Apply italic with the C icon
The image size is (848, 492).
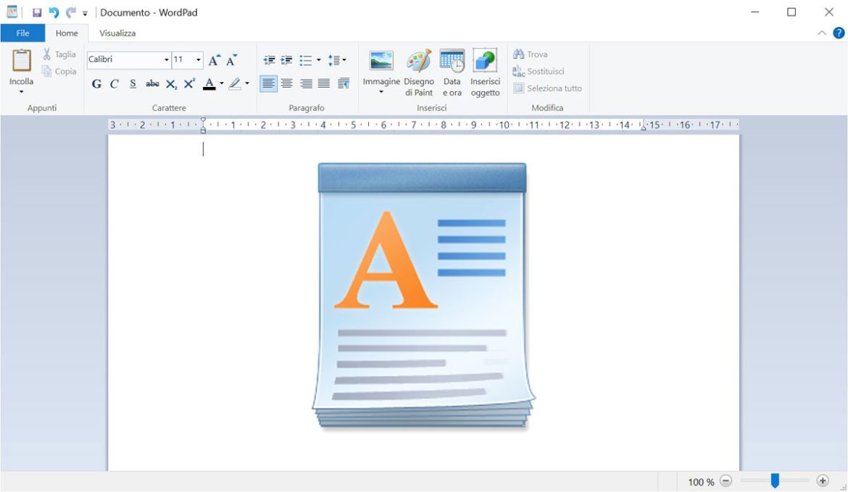tap(114, 83)
